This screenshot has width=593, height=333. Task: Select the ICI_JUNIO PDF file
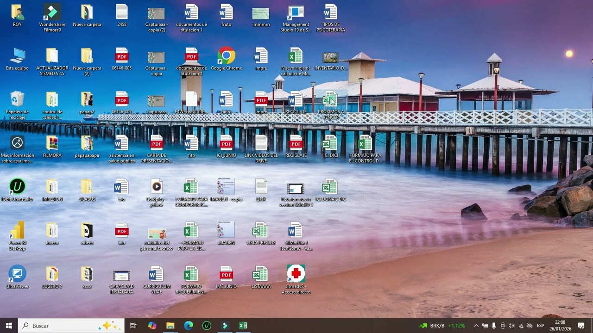(x=226, y=146)
